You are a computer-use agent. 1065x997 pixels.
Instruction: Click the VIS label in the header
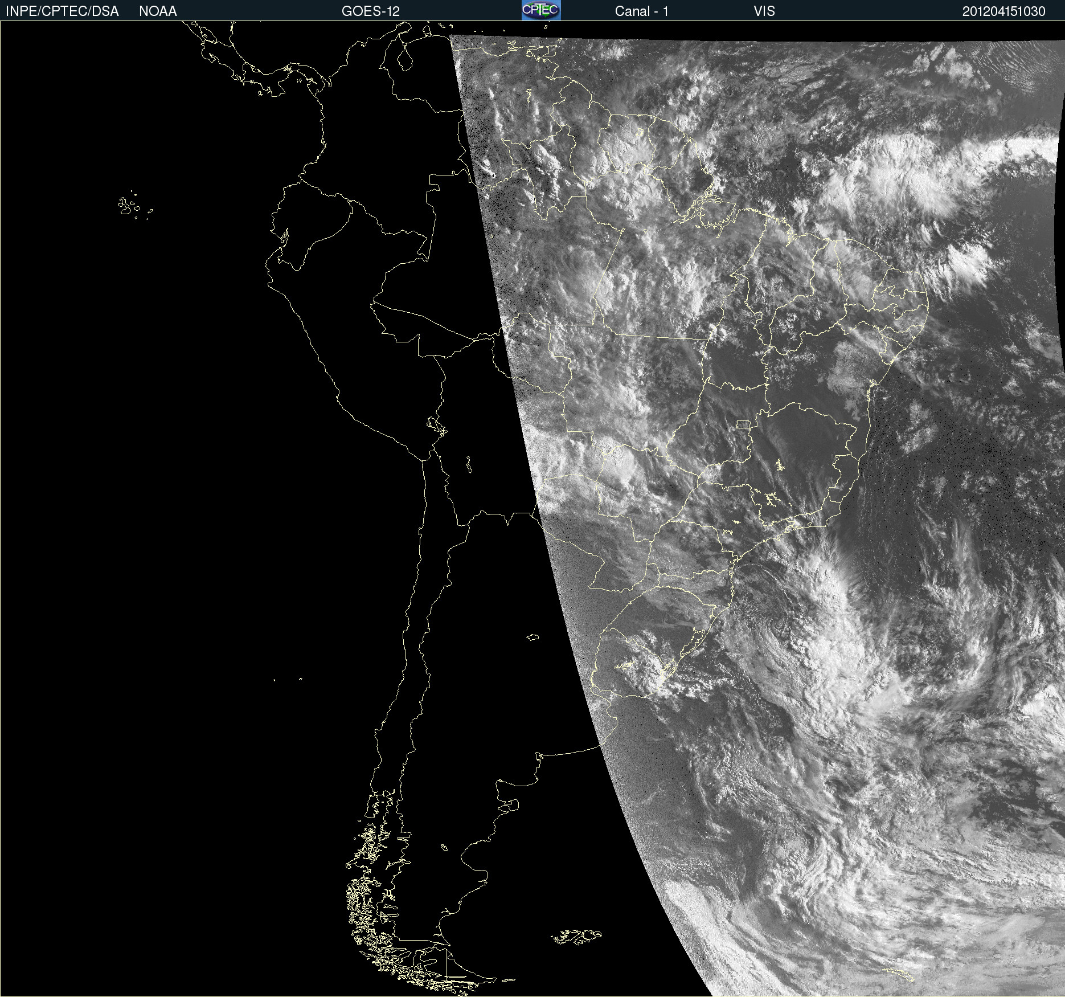[x=764, y=11]
